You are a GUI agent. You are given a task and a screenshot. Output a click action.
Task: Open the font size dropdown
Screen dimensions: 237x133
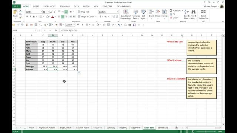pyautogui.click(x=48, y=12)
